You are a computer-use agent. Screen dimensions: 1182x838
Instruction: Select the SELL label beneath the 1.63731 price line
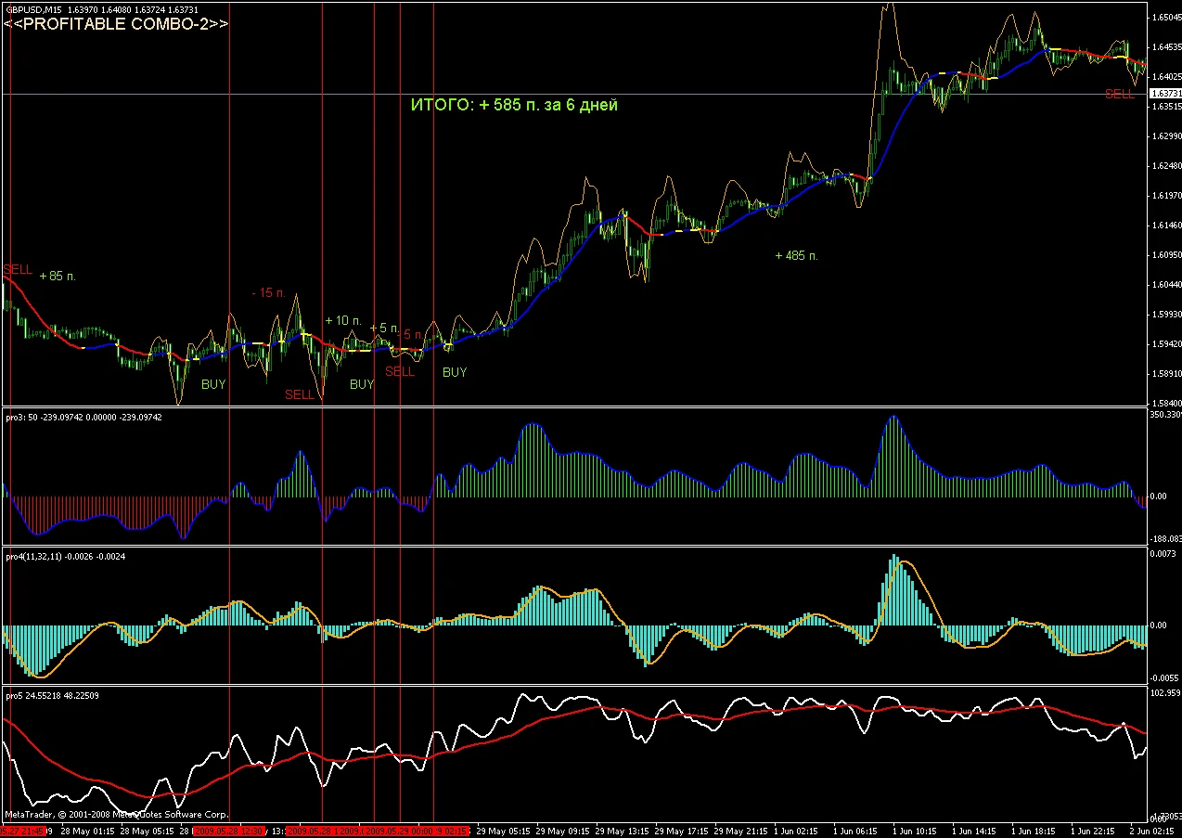point(1119,94)
